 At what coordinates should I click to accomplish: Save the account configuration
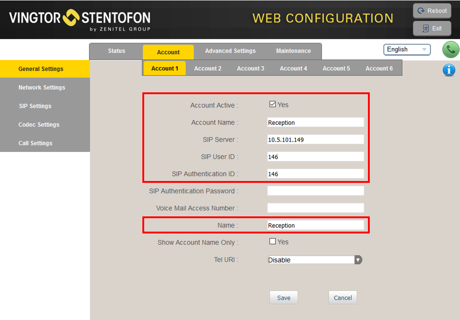[283, 298]
